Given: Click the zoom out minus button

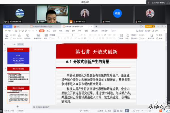Looking at the screenshot, I should click(x=142, y=111).
